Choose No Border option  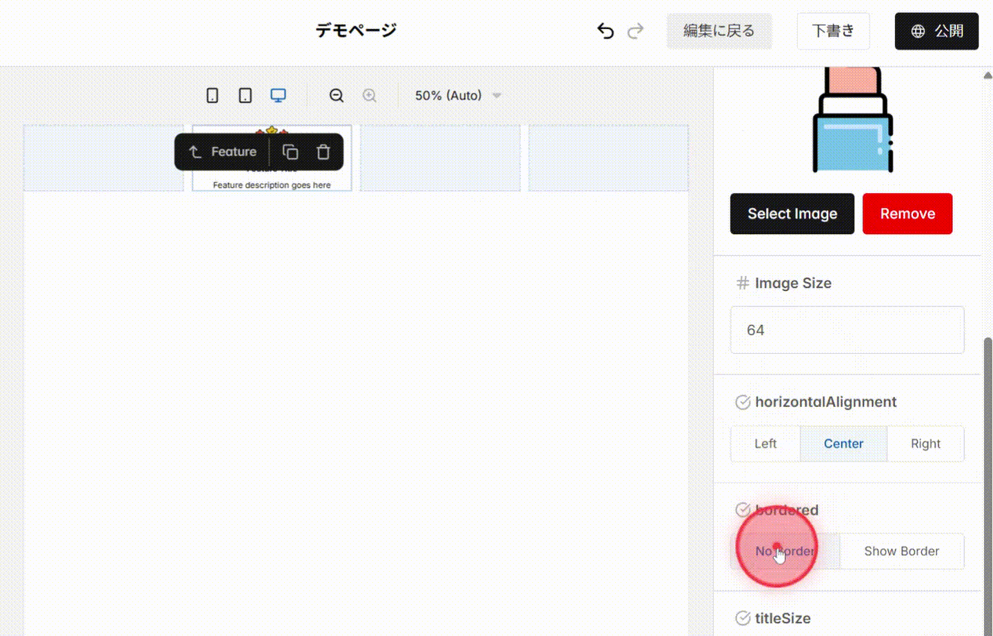coord(785,551)
